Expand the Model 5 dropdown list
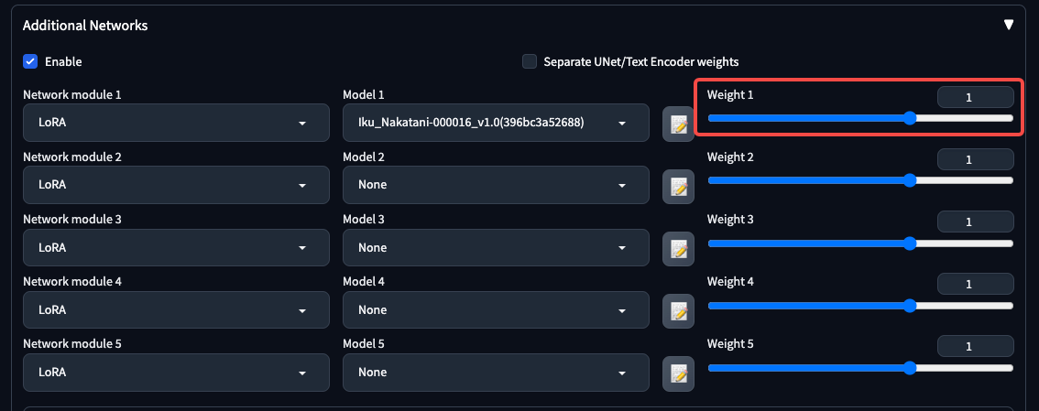This screenshot has width=1039, height=411. pos(495,372)
